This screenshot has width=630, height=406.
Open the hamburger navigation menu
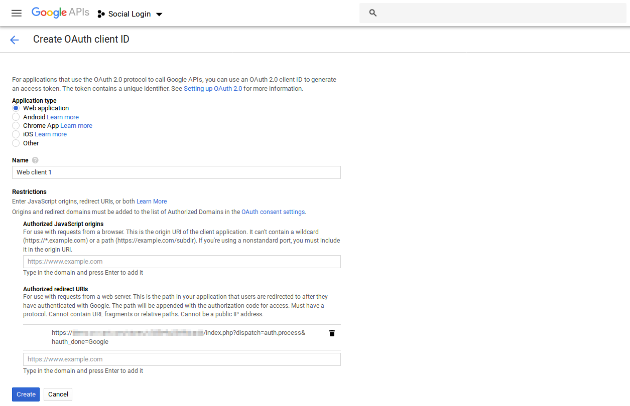tap(17, 14)
